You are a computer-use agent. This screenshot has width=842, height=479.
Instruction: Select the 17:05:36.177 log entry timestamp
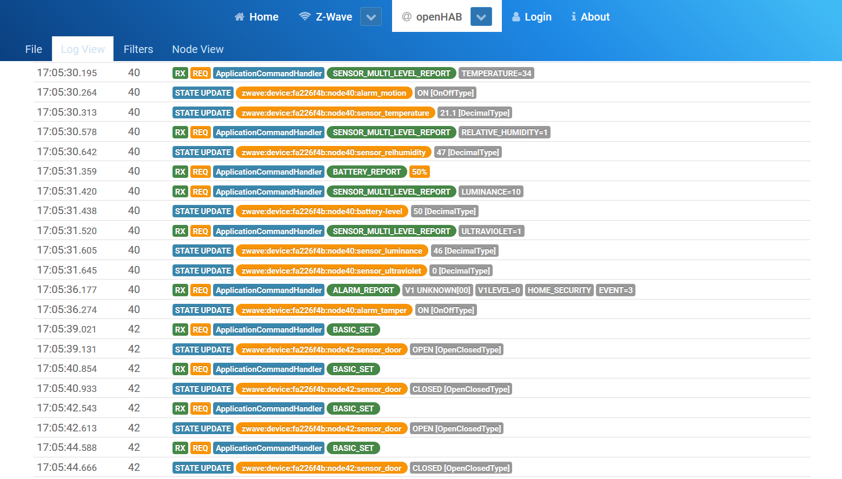click(x=67, y=290)
